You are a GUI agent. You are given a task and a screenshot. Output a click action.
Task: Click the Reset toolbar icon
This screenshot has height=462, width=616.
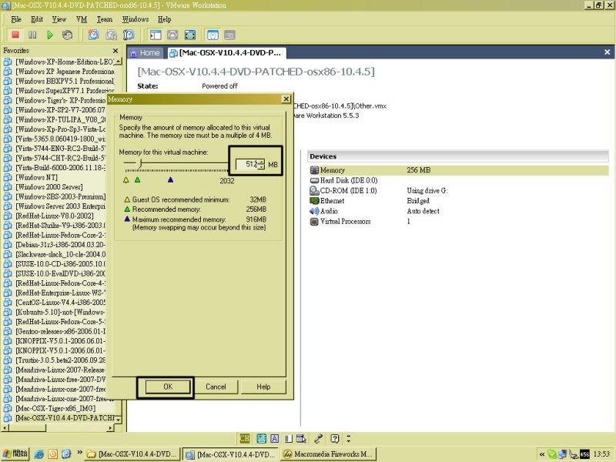pos(67,35)
